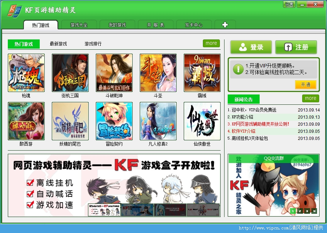Select fourth banner thumbnail in strip
This screenshot has width=327, height=233.
[203, 210]
